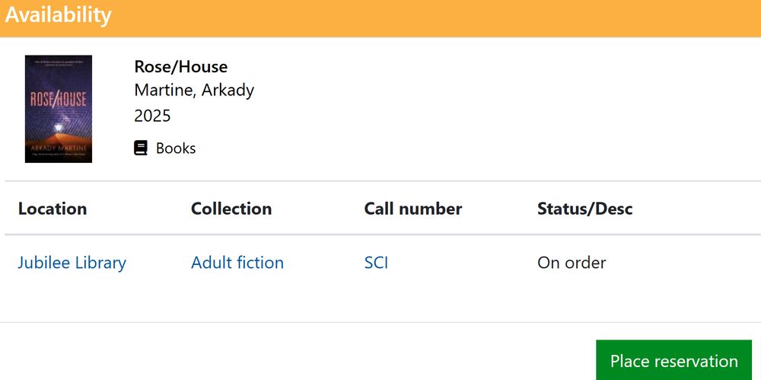Click the Place reservation button
Viewport: 761px width, 380px height.
[673, 360]
